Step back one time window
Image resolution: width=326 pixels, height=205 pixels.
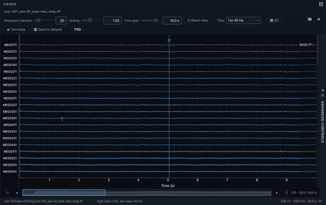(x=17, y=193)
